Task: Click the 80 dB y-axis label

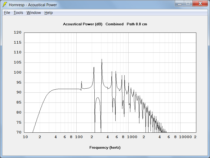Action: pyautogui.click(x=19, y=112)
